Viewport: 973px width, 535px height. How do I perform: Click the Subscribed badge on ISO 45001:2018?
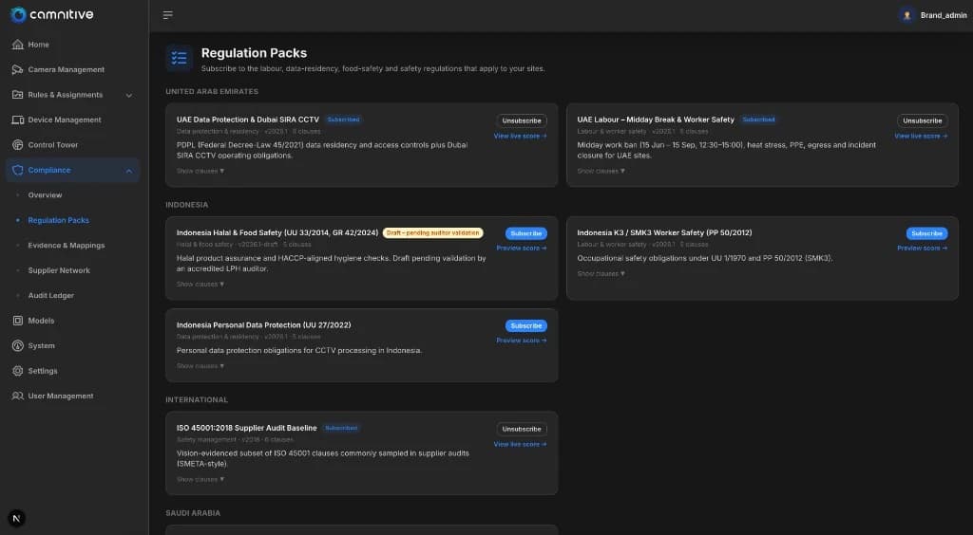(x=341, y=428)
